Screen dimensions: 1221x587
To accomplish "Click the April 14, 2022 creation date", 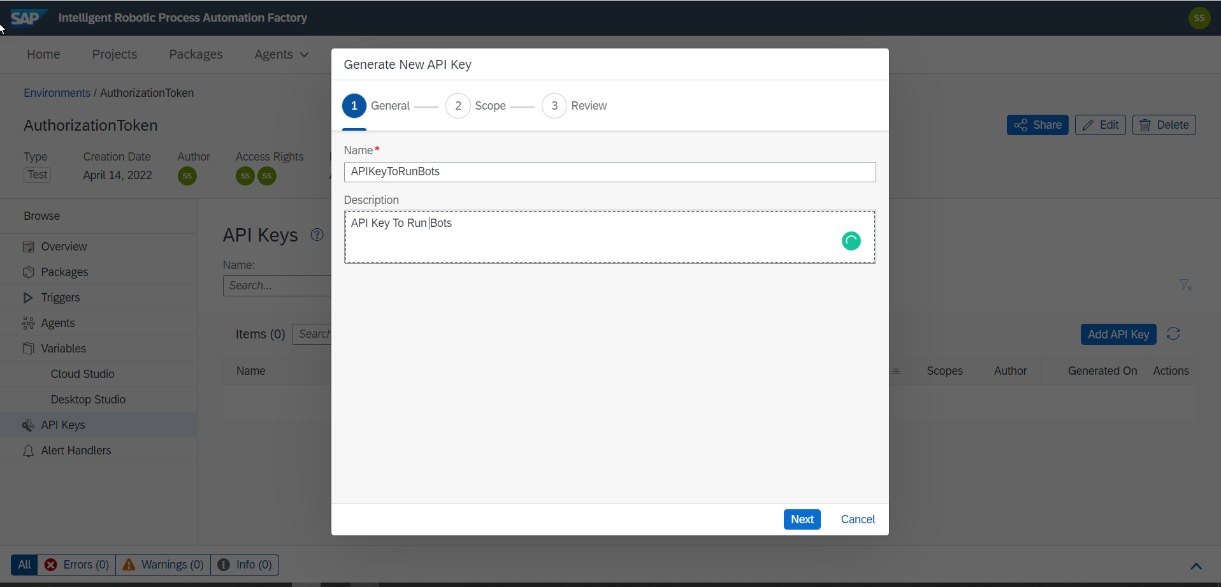I will pos(118,175).
